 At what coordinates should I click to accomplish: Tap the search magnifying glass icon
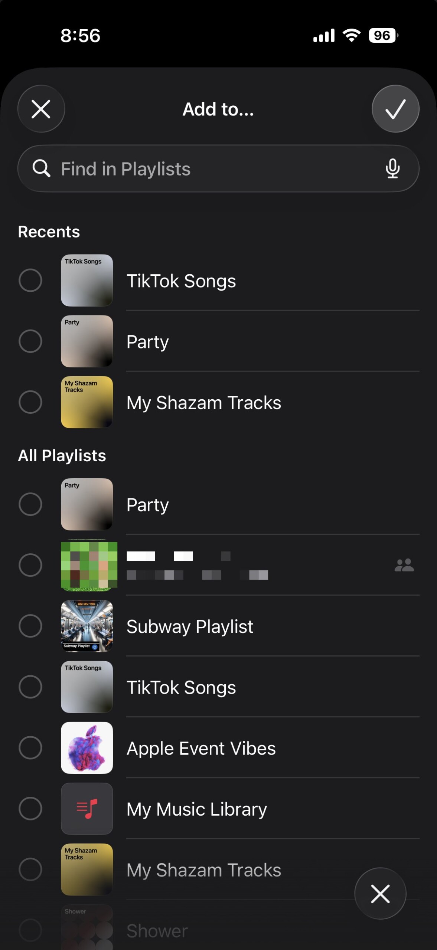41,169
